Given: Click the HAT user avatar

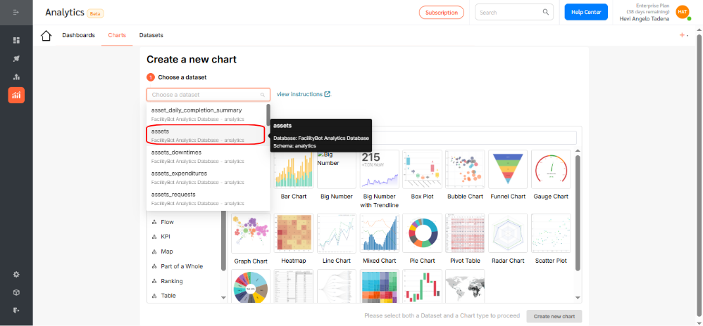Looking at the screenshot, I should coord(683,12).
